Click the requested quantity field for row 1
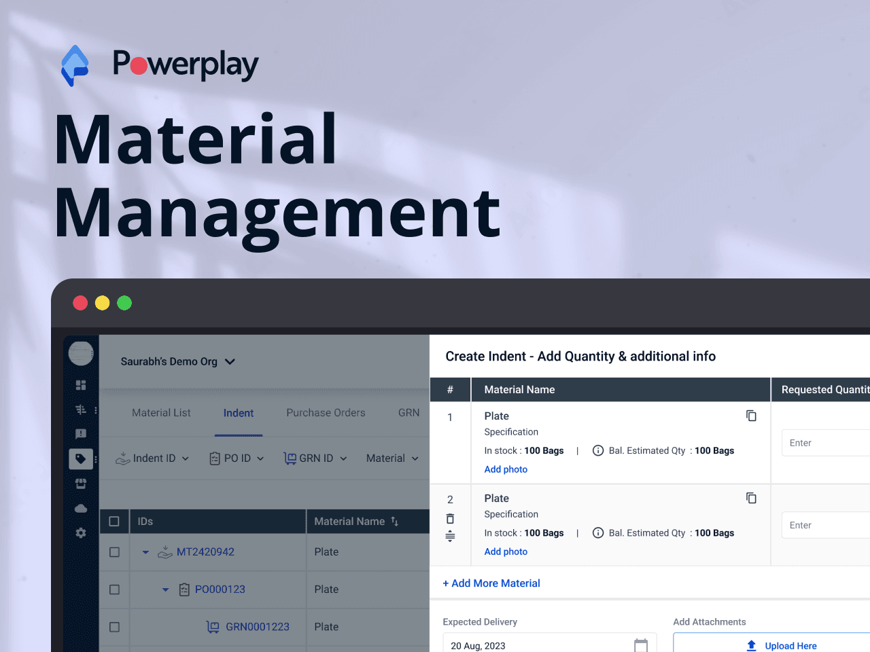870x652 pixels. (826, 443)
